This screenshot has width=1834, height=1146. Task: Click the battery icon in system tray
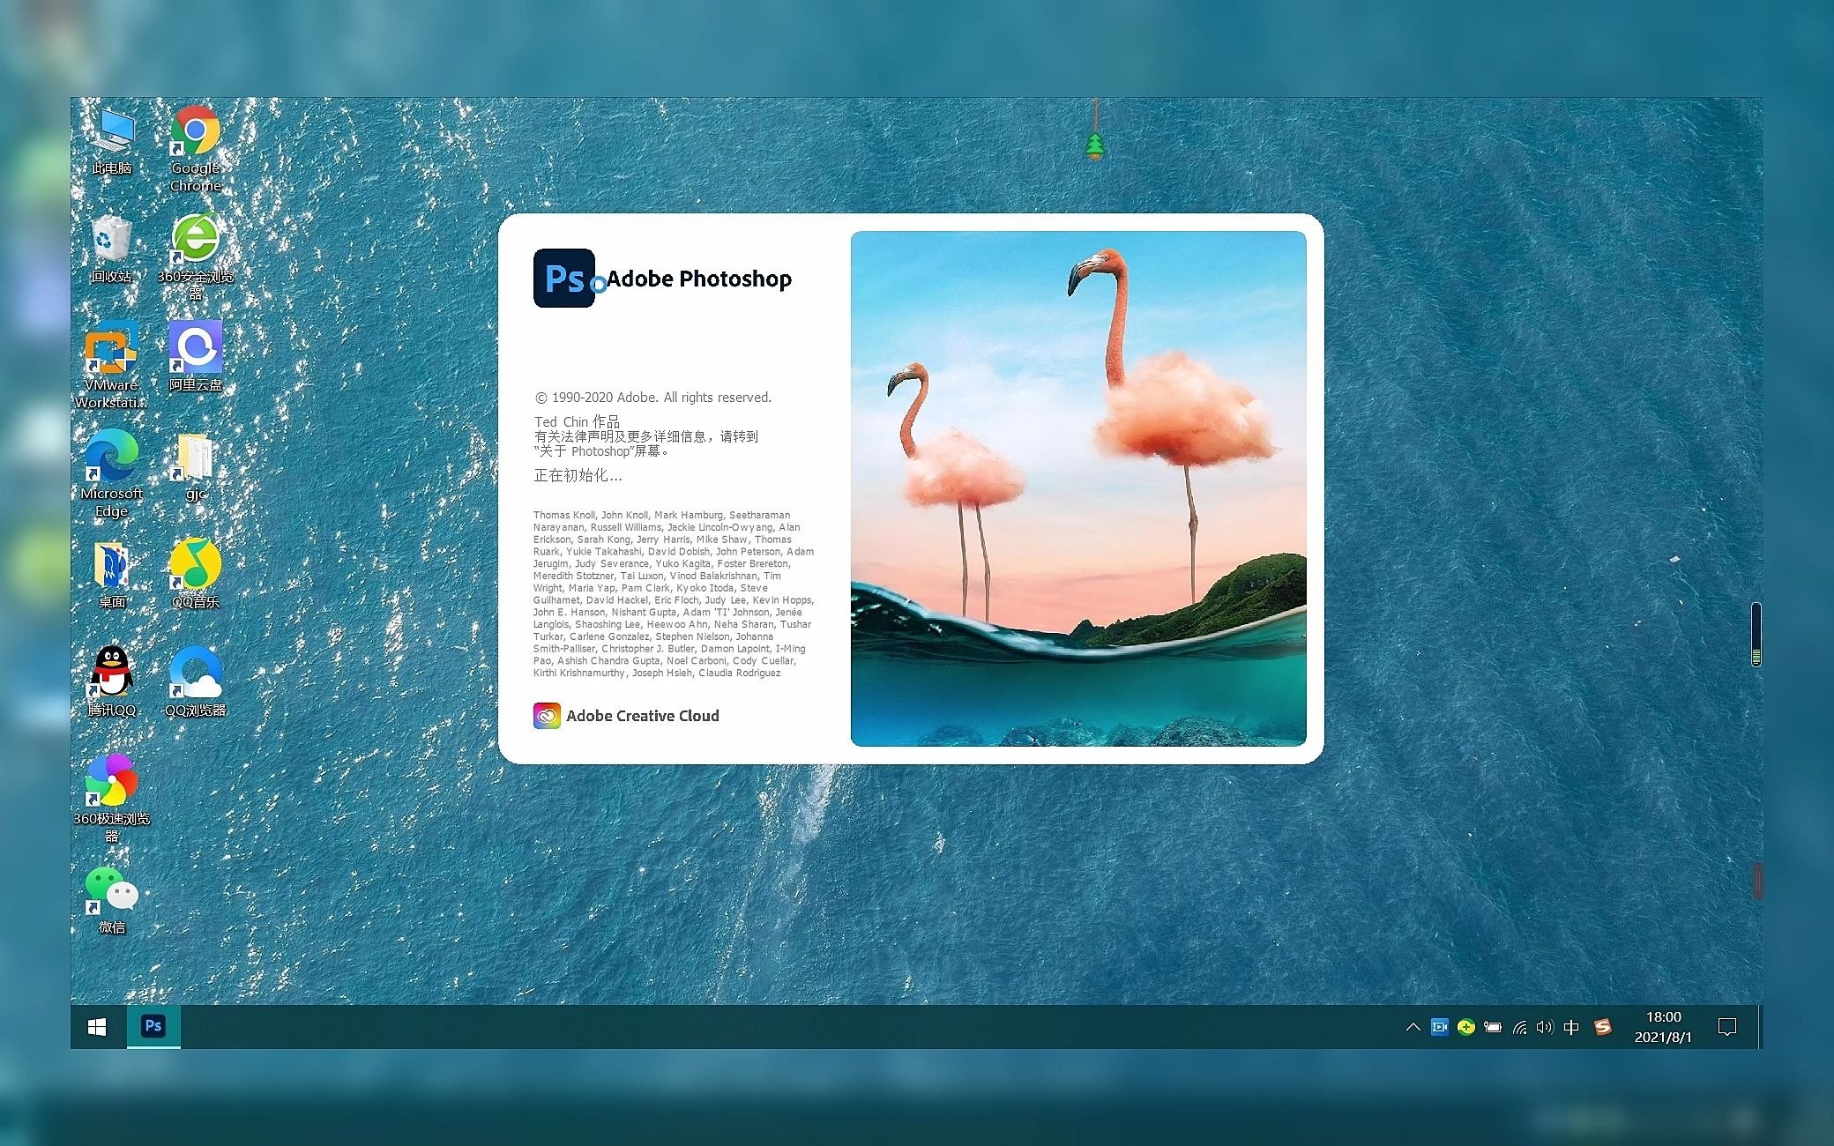pyautogui.click(x=1493, y=1027)
